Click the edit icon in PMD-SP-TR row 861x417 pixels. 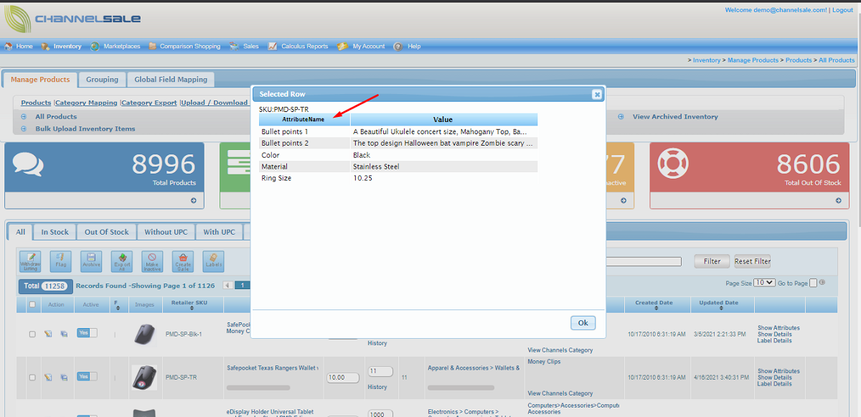tap(48, 377)
